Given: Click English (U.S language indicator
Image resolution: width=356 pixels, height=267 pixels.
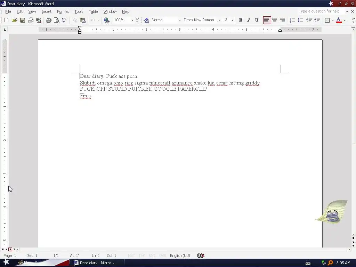Looking at the screenshot, I should click(x=180, y=256).
